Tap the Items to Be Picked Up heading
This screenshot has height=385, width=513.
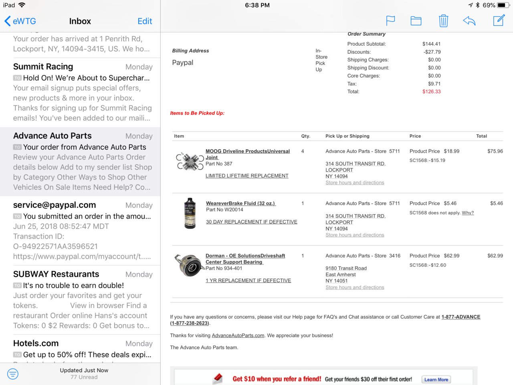[197, 113]
